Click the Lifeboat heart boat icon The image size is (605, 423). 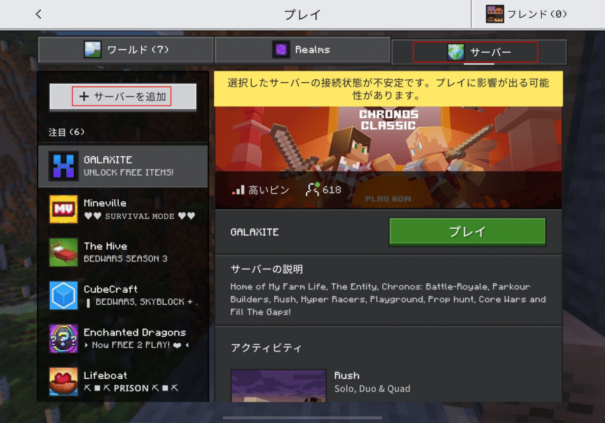64,382
